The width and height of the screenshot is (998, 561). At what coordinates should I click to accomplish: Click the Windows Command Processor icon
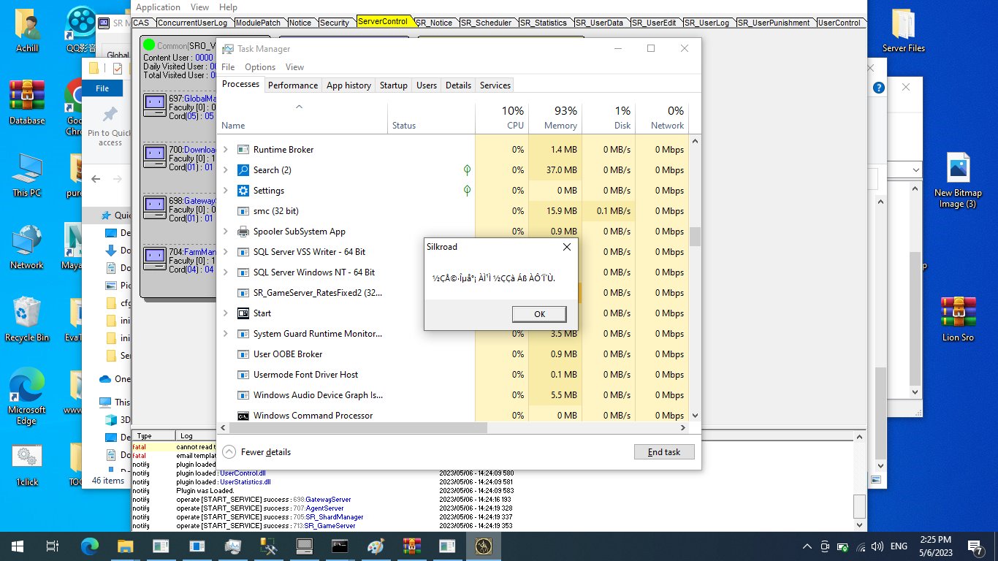[x=243, y=416]
